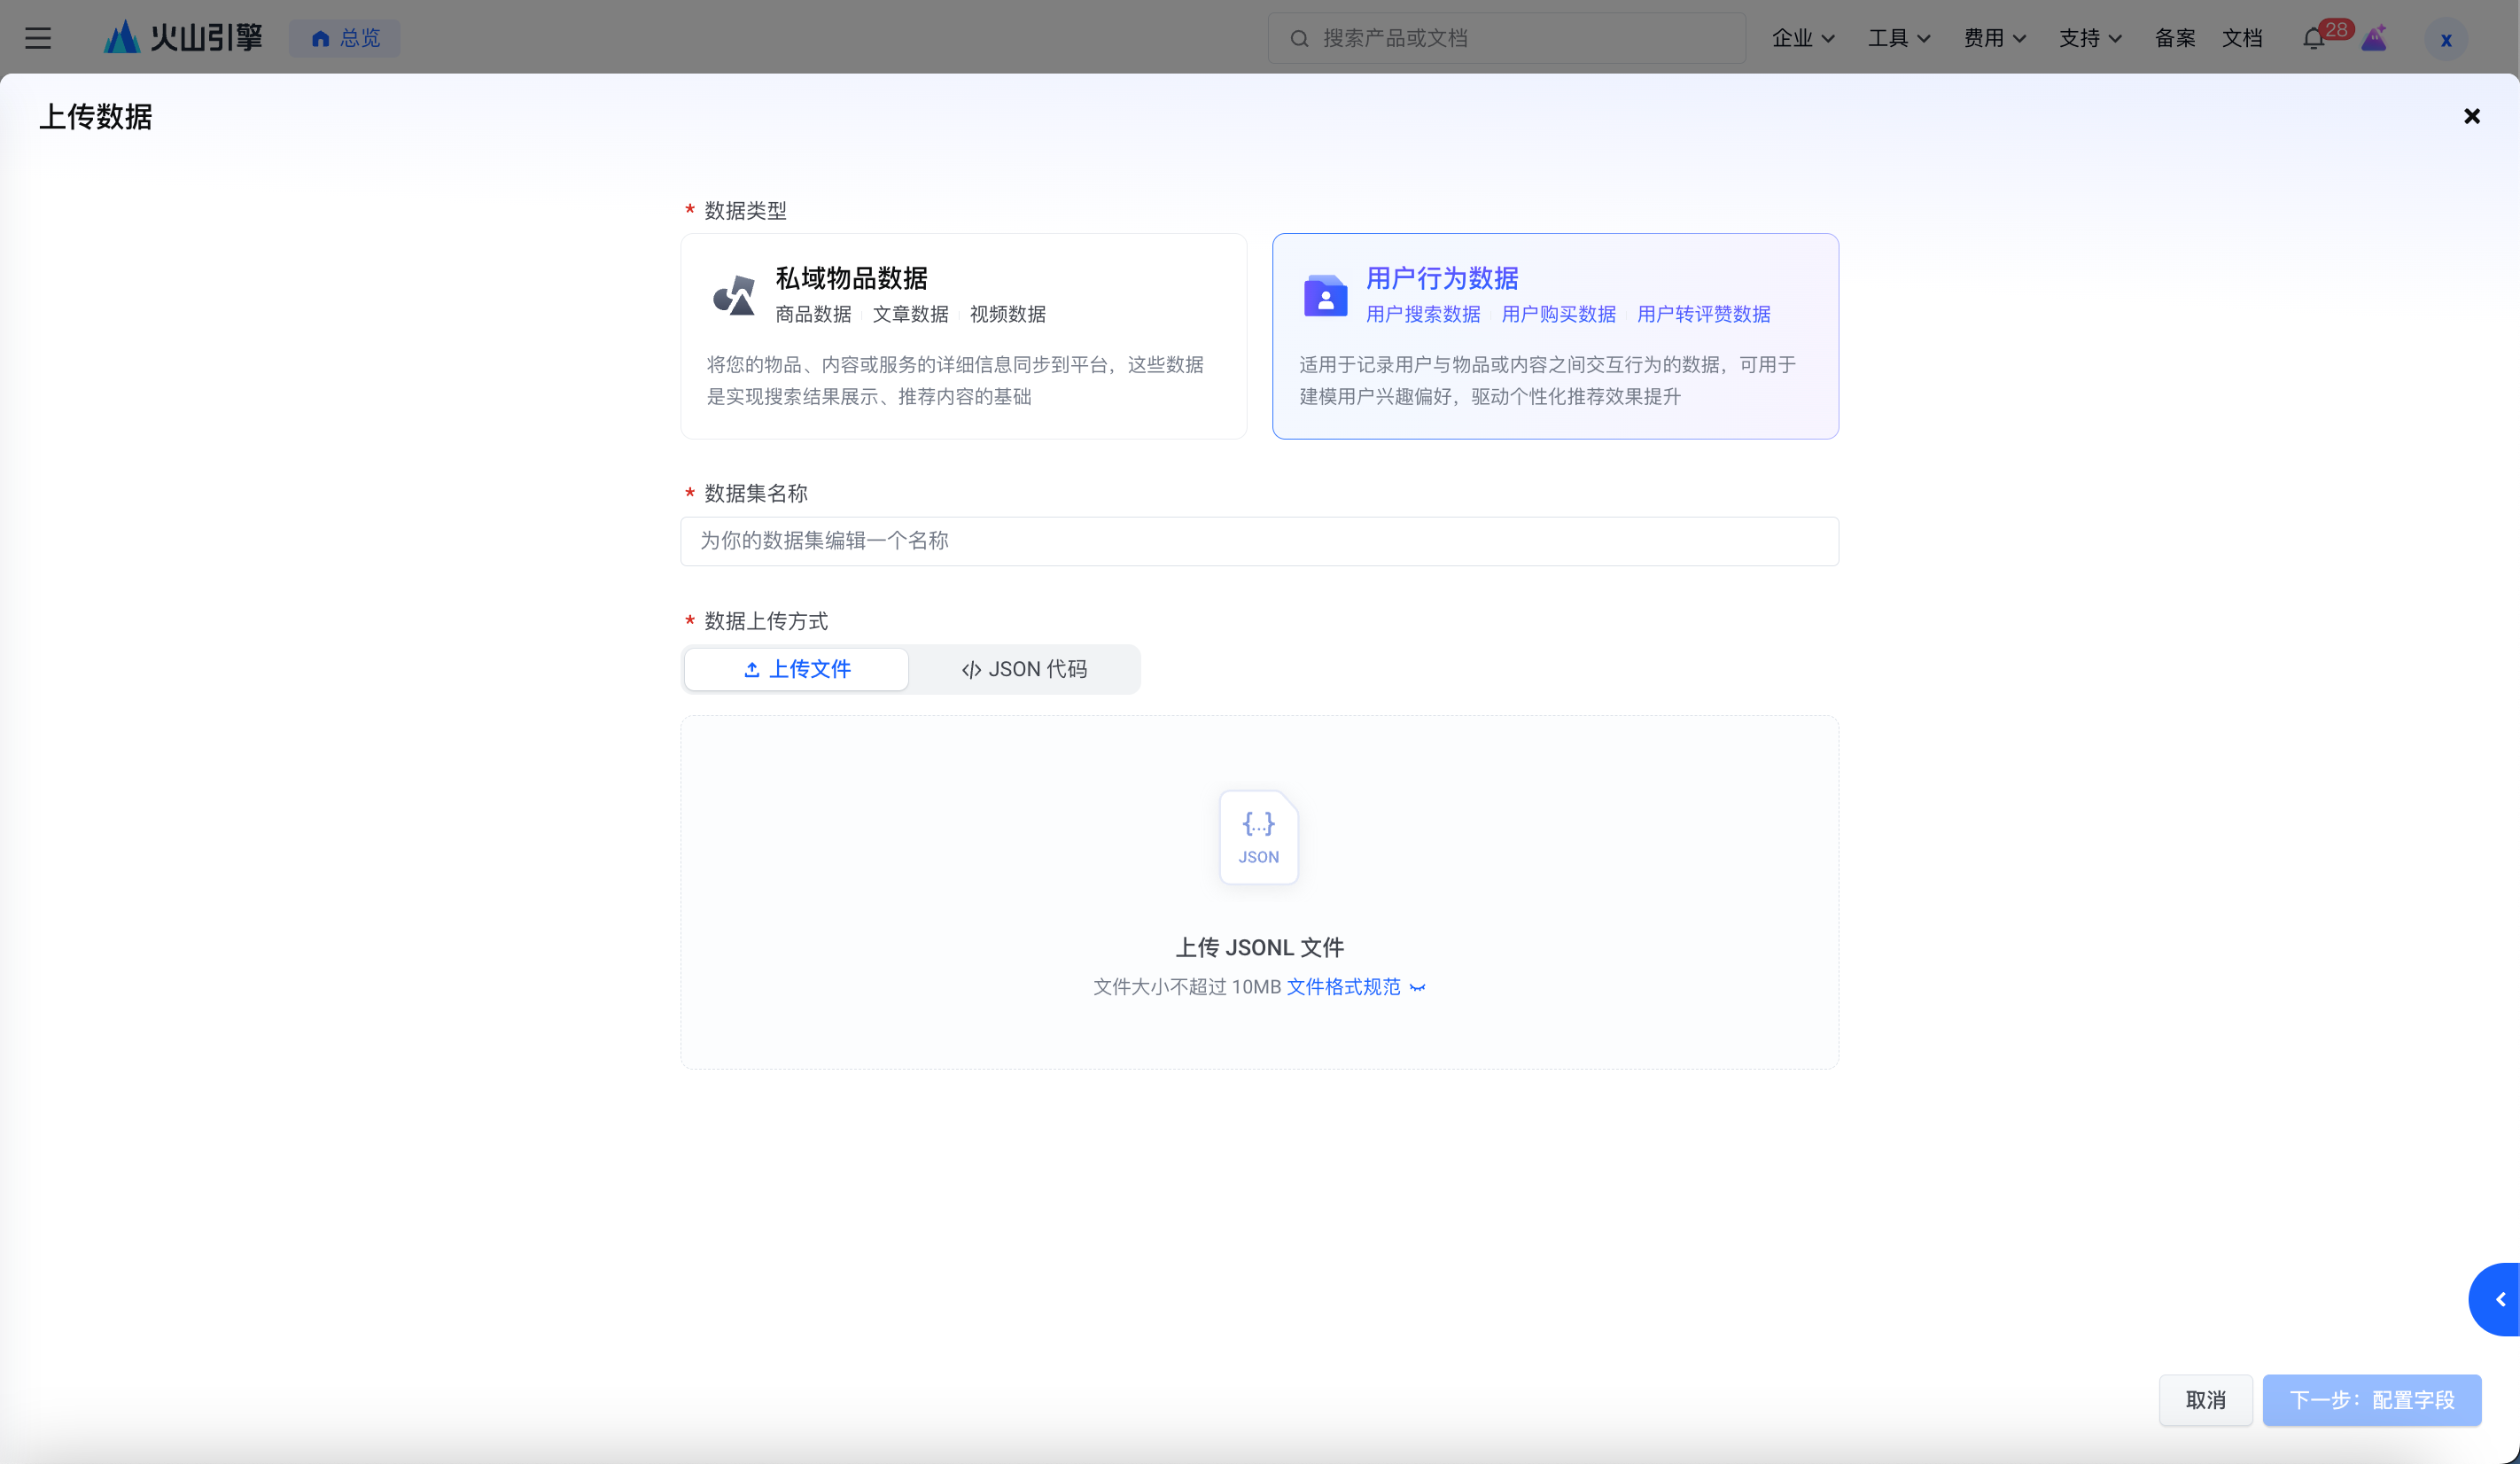Select the 私域物品数据 data type card
Image resolution: width=2520 pixels, height=1464 pixels.
[x=963, y=336]
